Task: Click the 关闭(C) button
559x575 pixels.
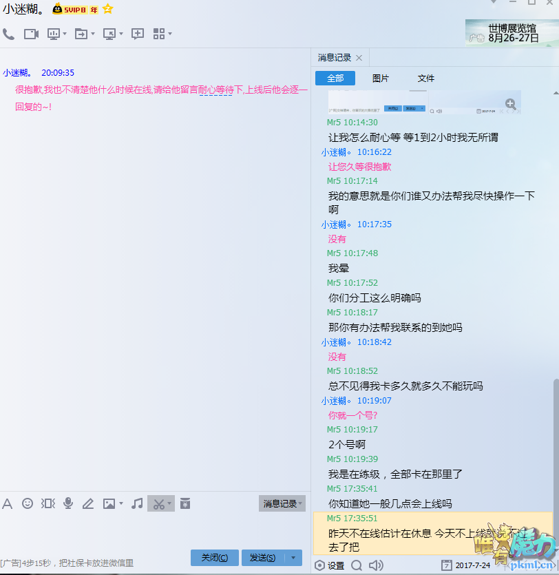Action: [215, 557]
